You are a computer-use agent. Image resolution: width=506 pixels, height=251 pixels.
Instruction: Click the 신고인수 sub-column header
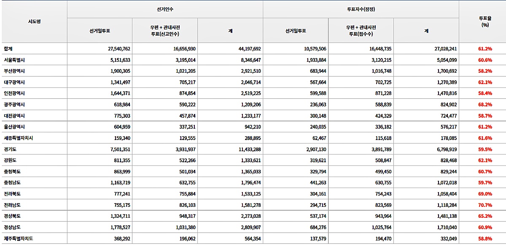164,31
